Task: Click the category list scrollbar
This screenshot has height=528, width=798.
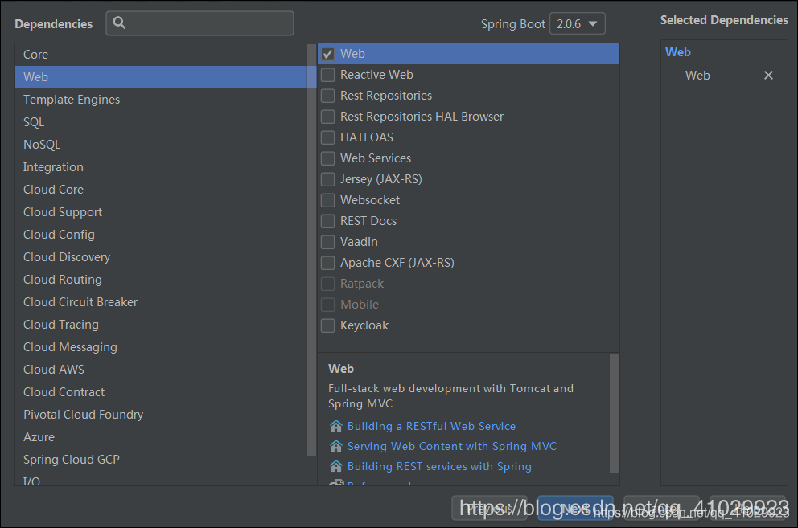Action: pos(311,249)
